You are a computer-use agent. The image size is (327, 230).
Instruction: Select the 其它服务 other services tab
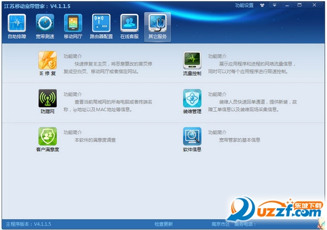point(158,27)
